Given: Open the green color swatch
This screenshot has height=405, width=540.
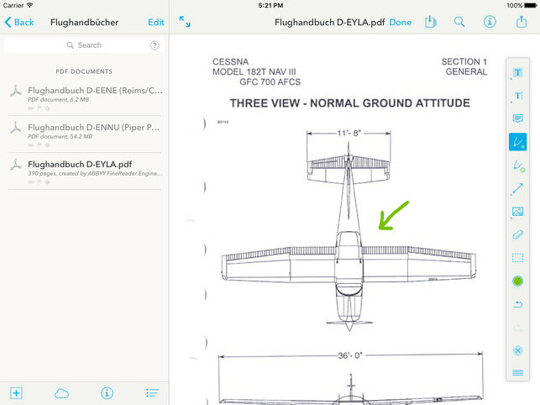Looking at the screenshot, I should [x=517, y=281].
